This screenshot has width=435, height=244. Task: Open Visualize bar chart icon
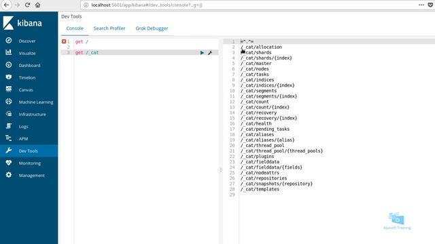[9, 52]
